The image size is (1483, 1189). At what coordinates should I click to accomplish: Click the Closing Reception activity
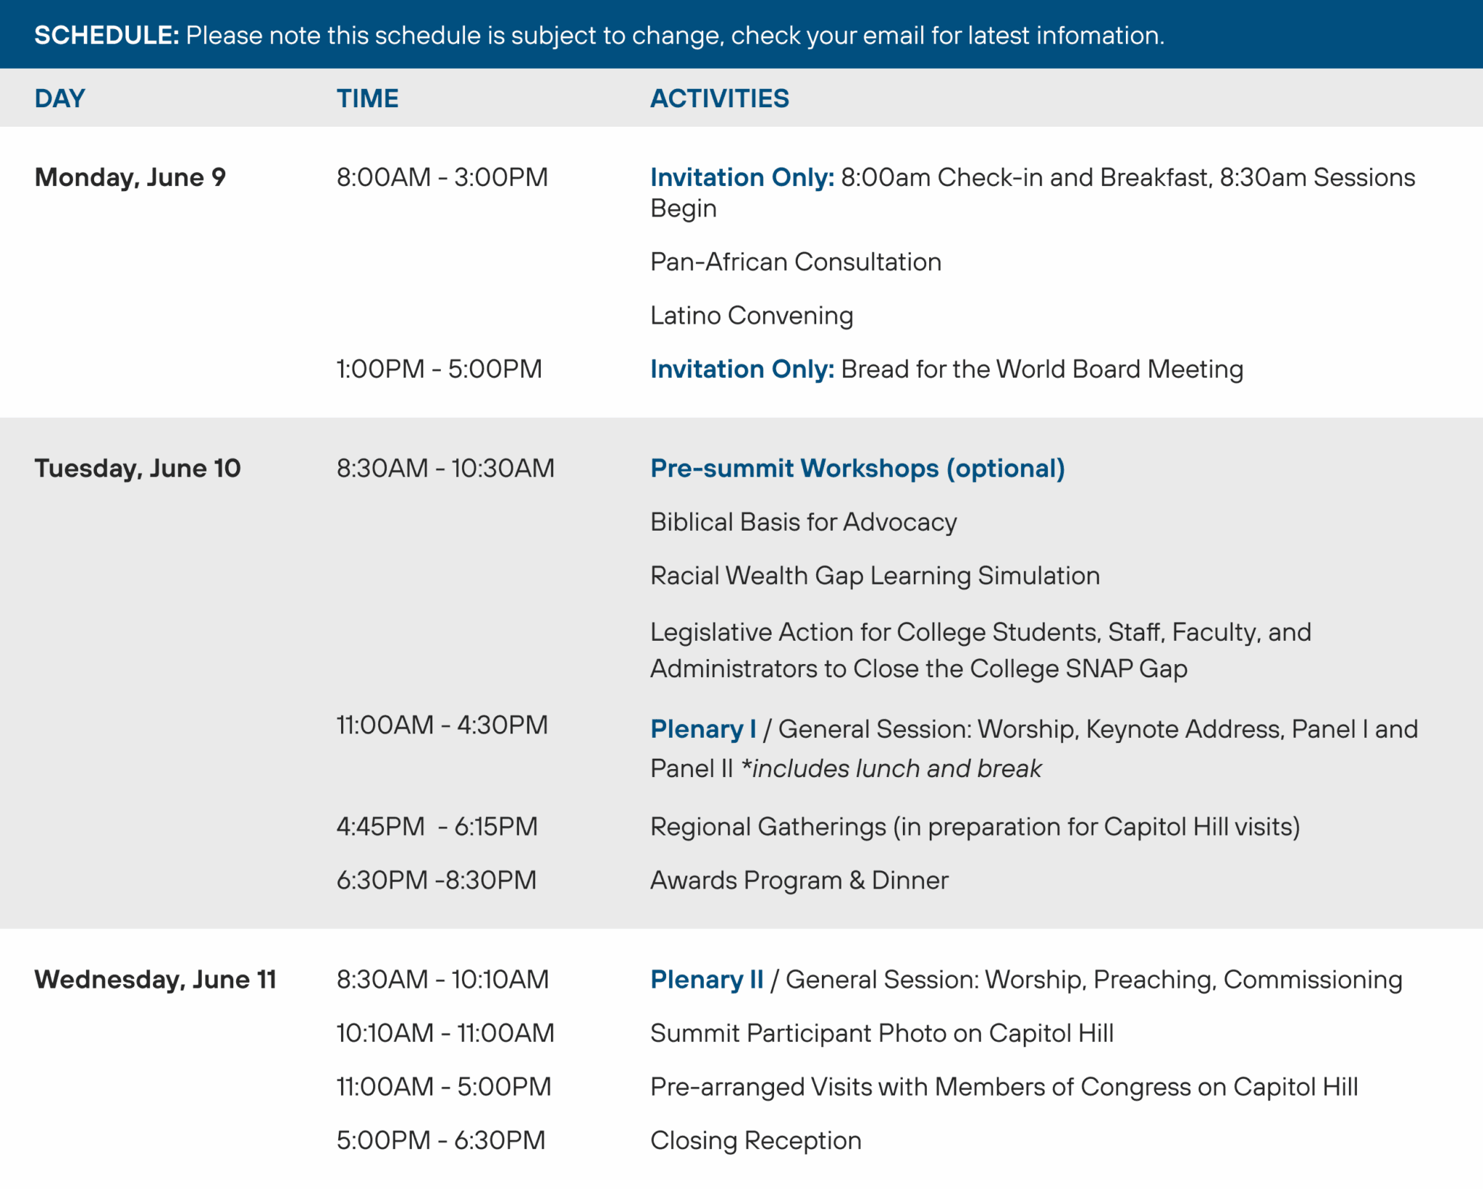tap(756, 1140)
